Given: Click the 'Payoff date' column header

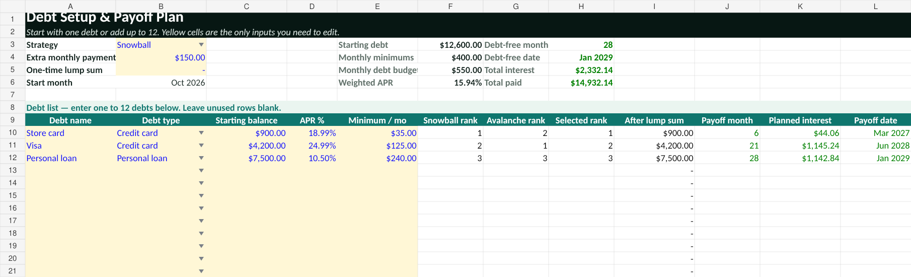Looking at the screenshot, I should (x=876, y=120).
